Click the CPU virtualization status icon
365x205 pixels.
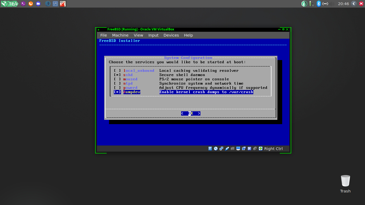(x=249, y=149)
